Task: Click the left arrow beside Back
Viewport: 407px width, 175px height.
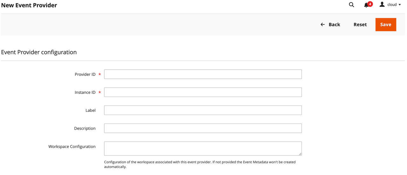Action: pyautogui.click(x=322, y=24)
